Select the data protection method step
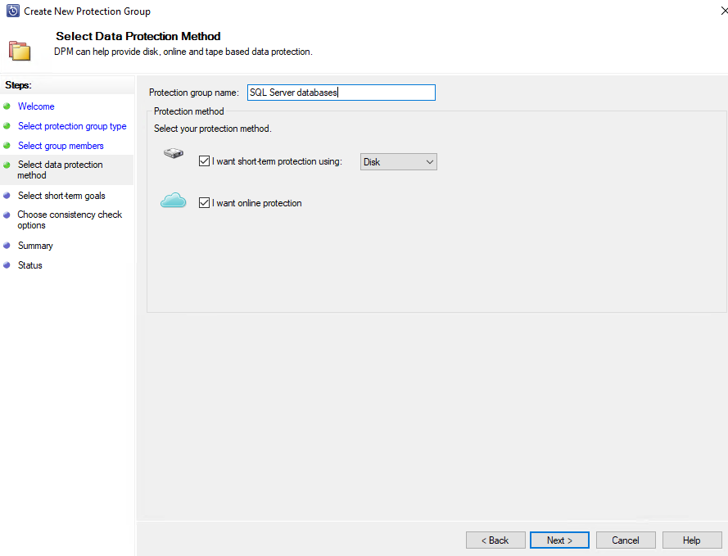 [60, 170]
